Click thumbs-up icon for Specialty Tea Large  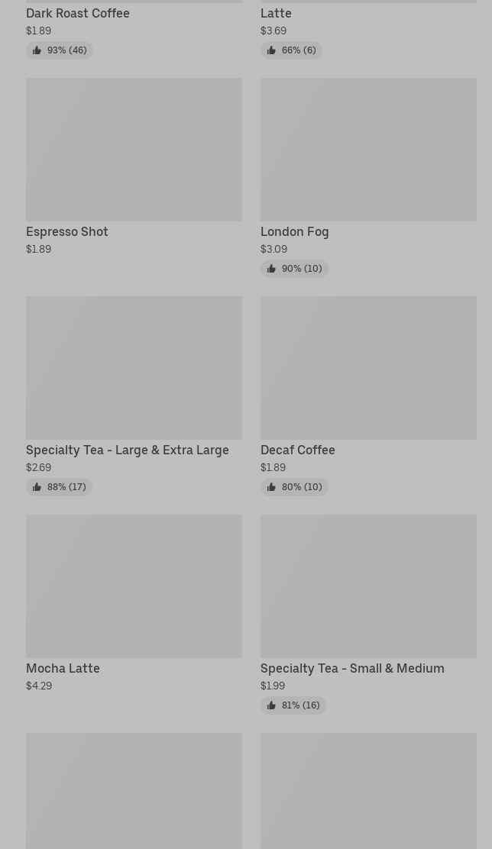[x=37, y=487]
